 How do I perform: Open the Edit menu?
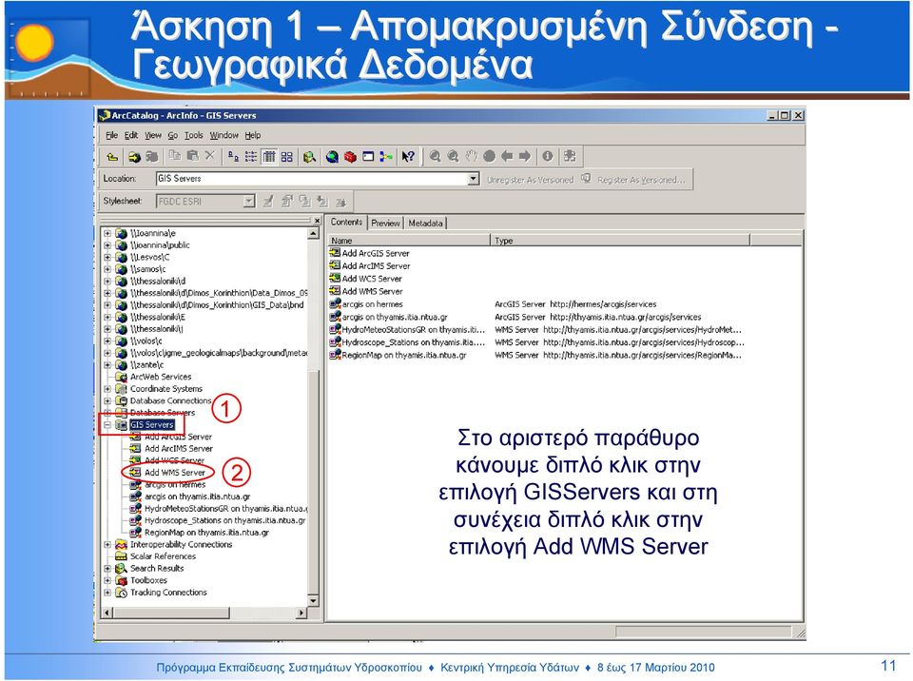tap(131, 135)
